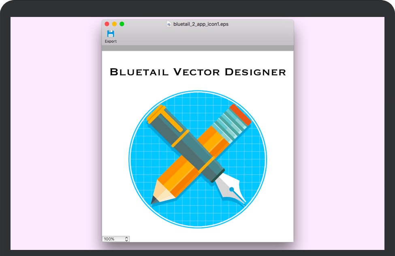Image resolution: width=395 pixels, height=256 pixels.
Task: Minimize the window with the yellow button
Action: point(114,24)
